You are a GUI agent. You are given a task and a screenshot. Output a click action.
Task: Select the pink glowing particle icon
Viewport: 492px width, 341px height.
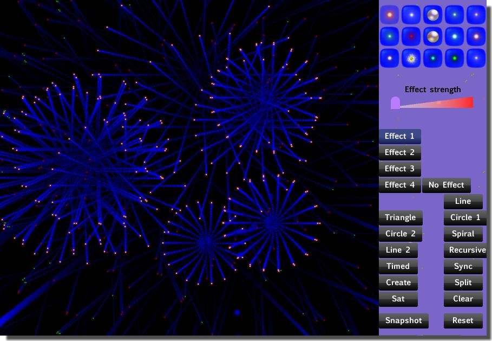pos(476,36)
